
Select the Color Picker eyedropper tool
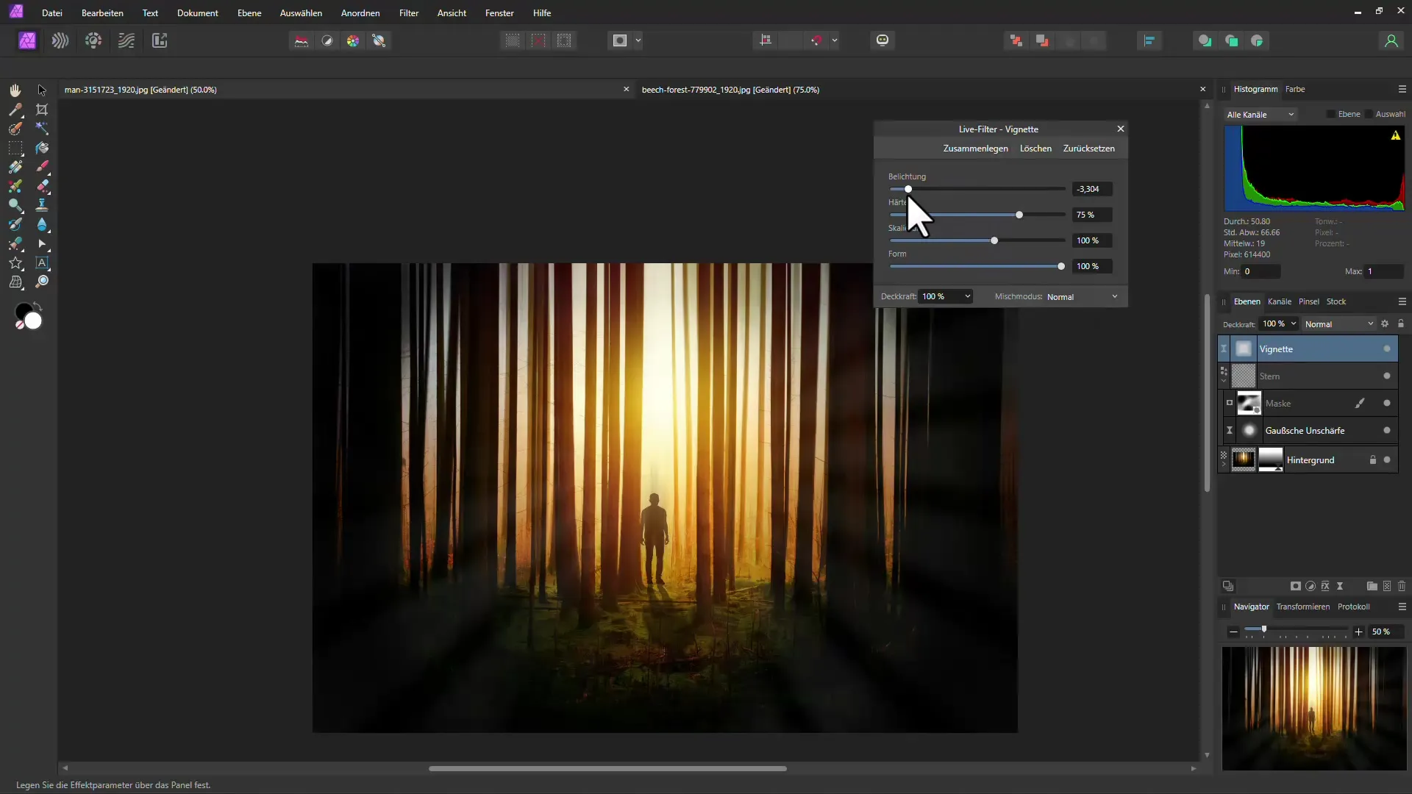click(15, 110)
